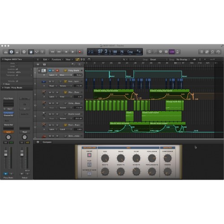Mute track 10 Vintage Bass
Screen dimensions: 224x224
[x=50, y=103]
